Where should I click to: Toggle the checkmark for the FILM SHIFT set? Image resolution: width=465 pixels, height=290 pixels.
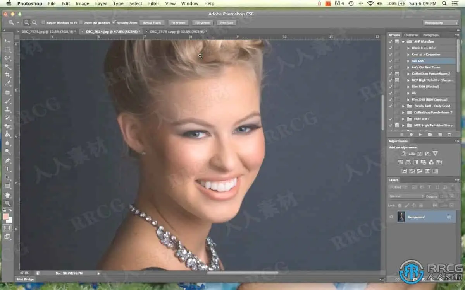pos(391,119)
